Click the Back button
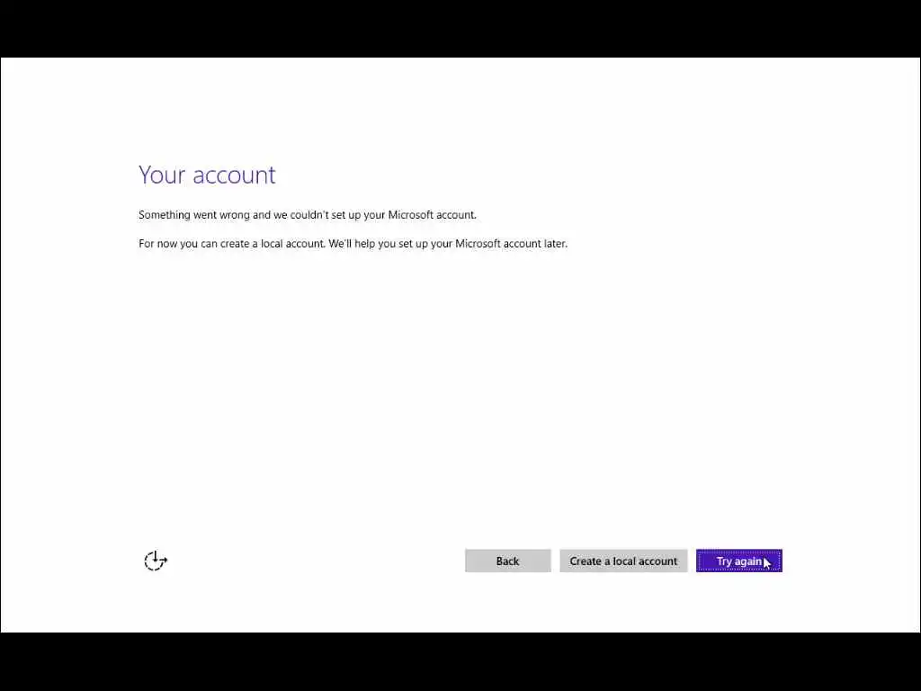 pyautogui.click(x=507, y=561)
